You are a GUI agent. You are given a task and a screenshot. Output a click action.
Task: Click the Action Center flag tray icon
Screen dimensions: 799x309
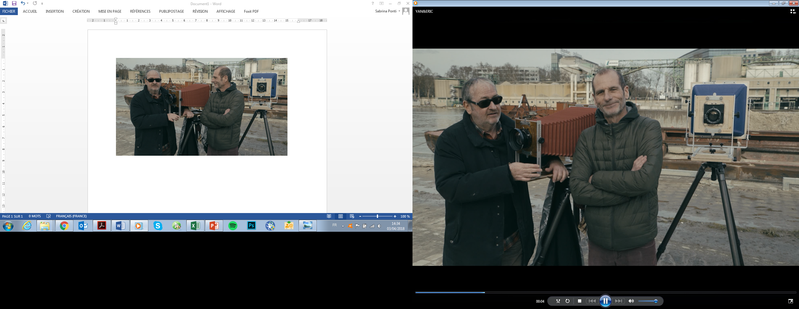(x=357, y=226)
